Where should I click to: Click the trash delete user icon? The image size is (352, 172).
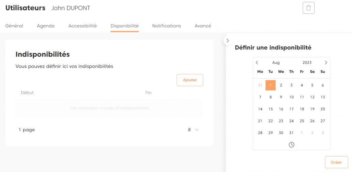pyautogui.click(x=308, y=8)
